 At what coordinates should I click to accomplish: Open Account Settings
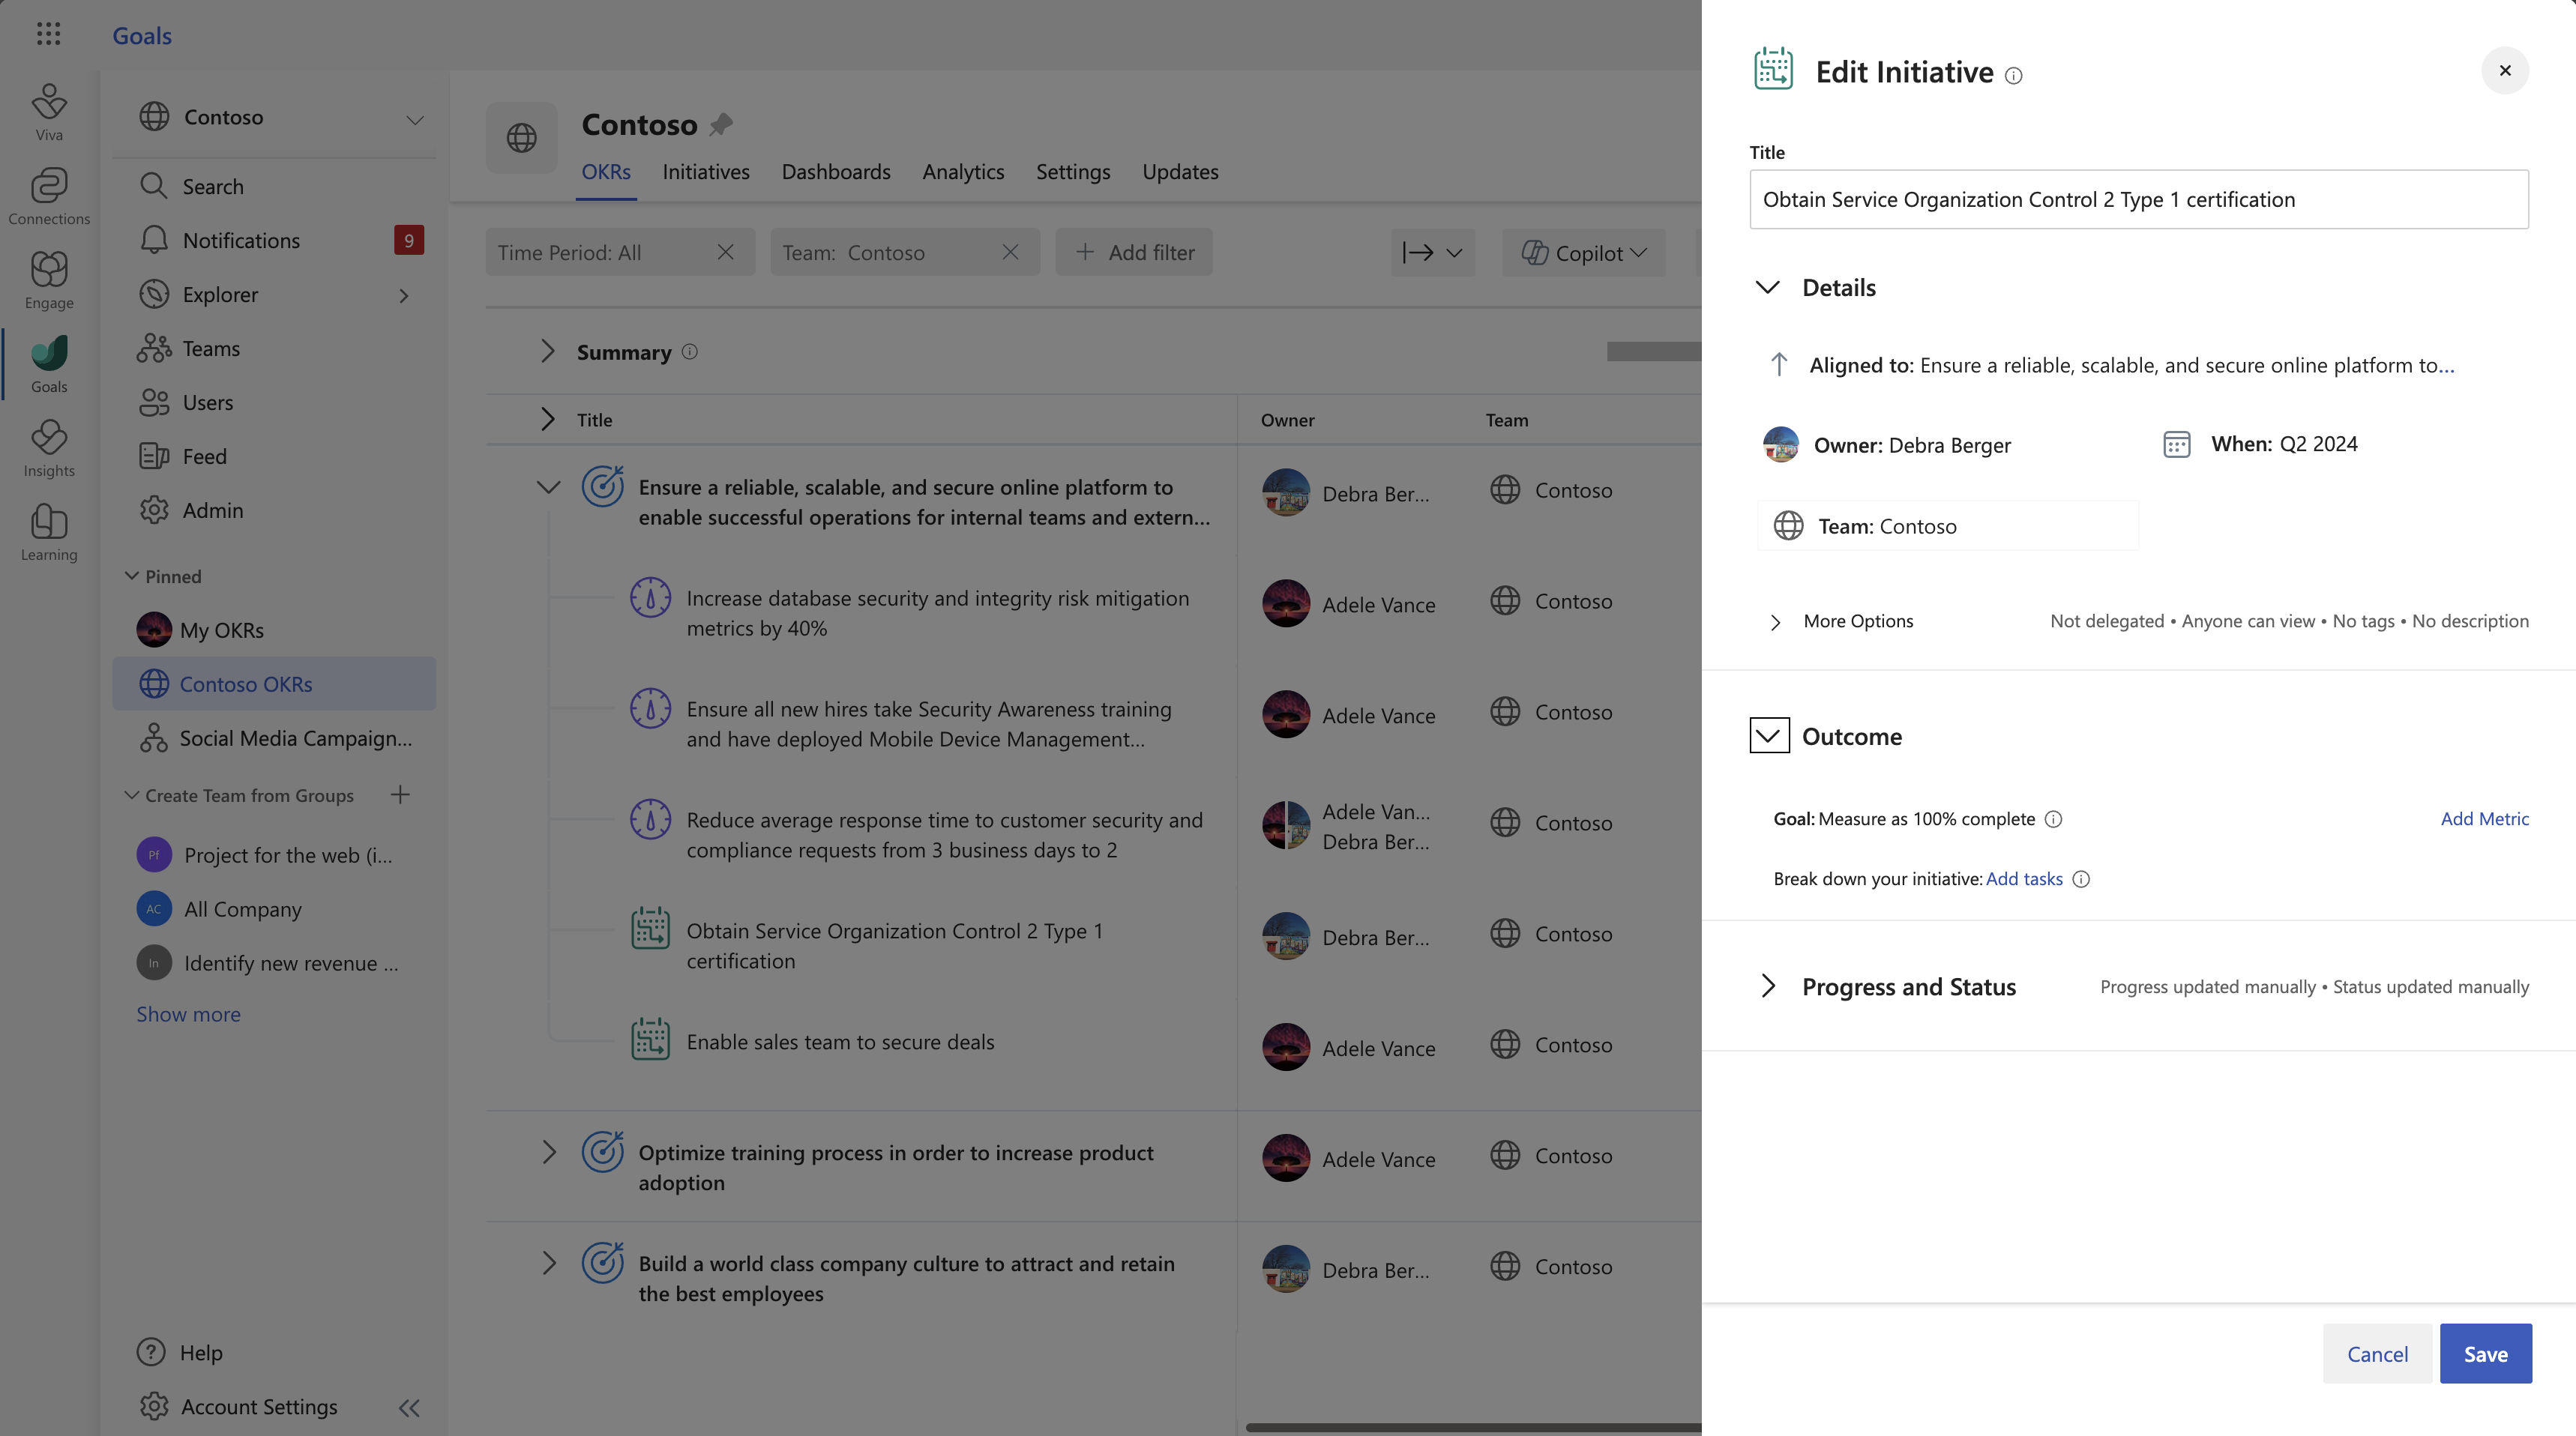coord(238,1406)
